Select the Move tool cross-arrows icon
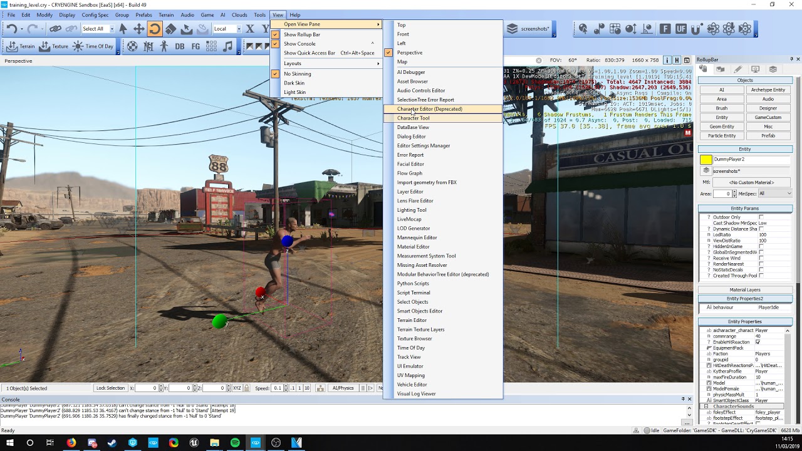 [138, 29]
